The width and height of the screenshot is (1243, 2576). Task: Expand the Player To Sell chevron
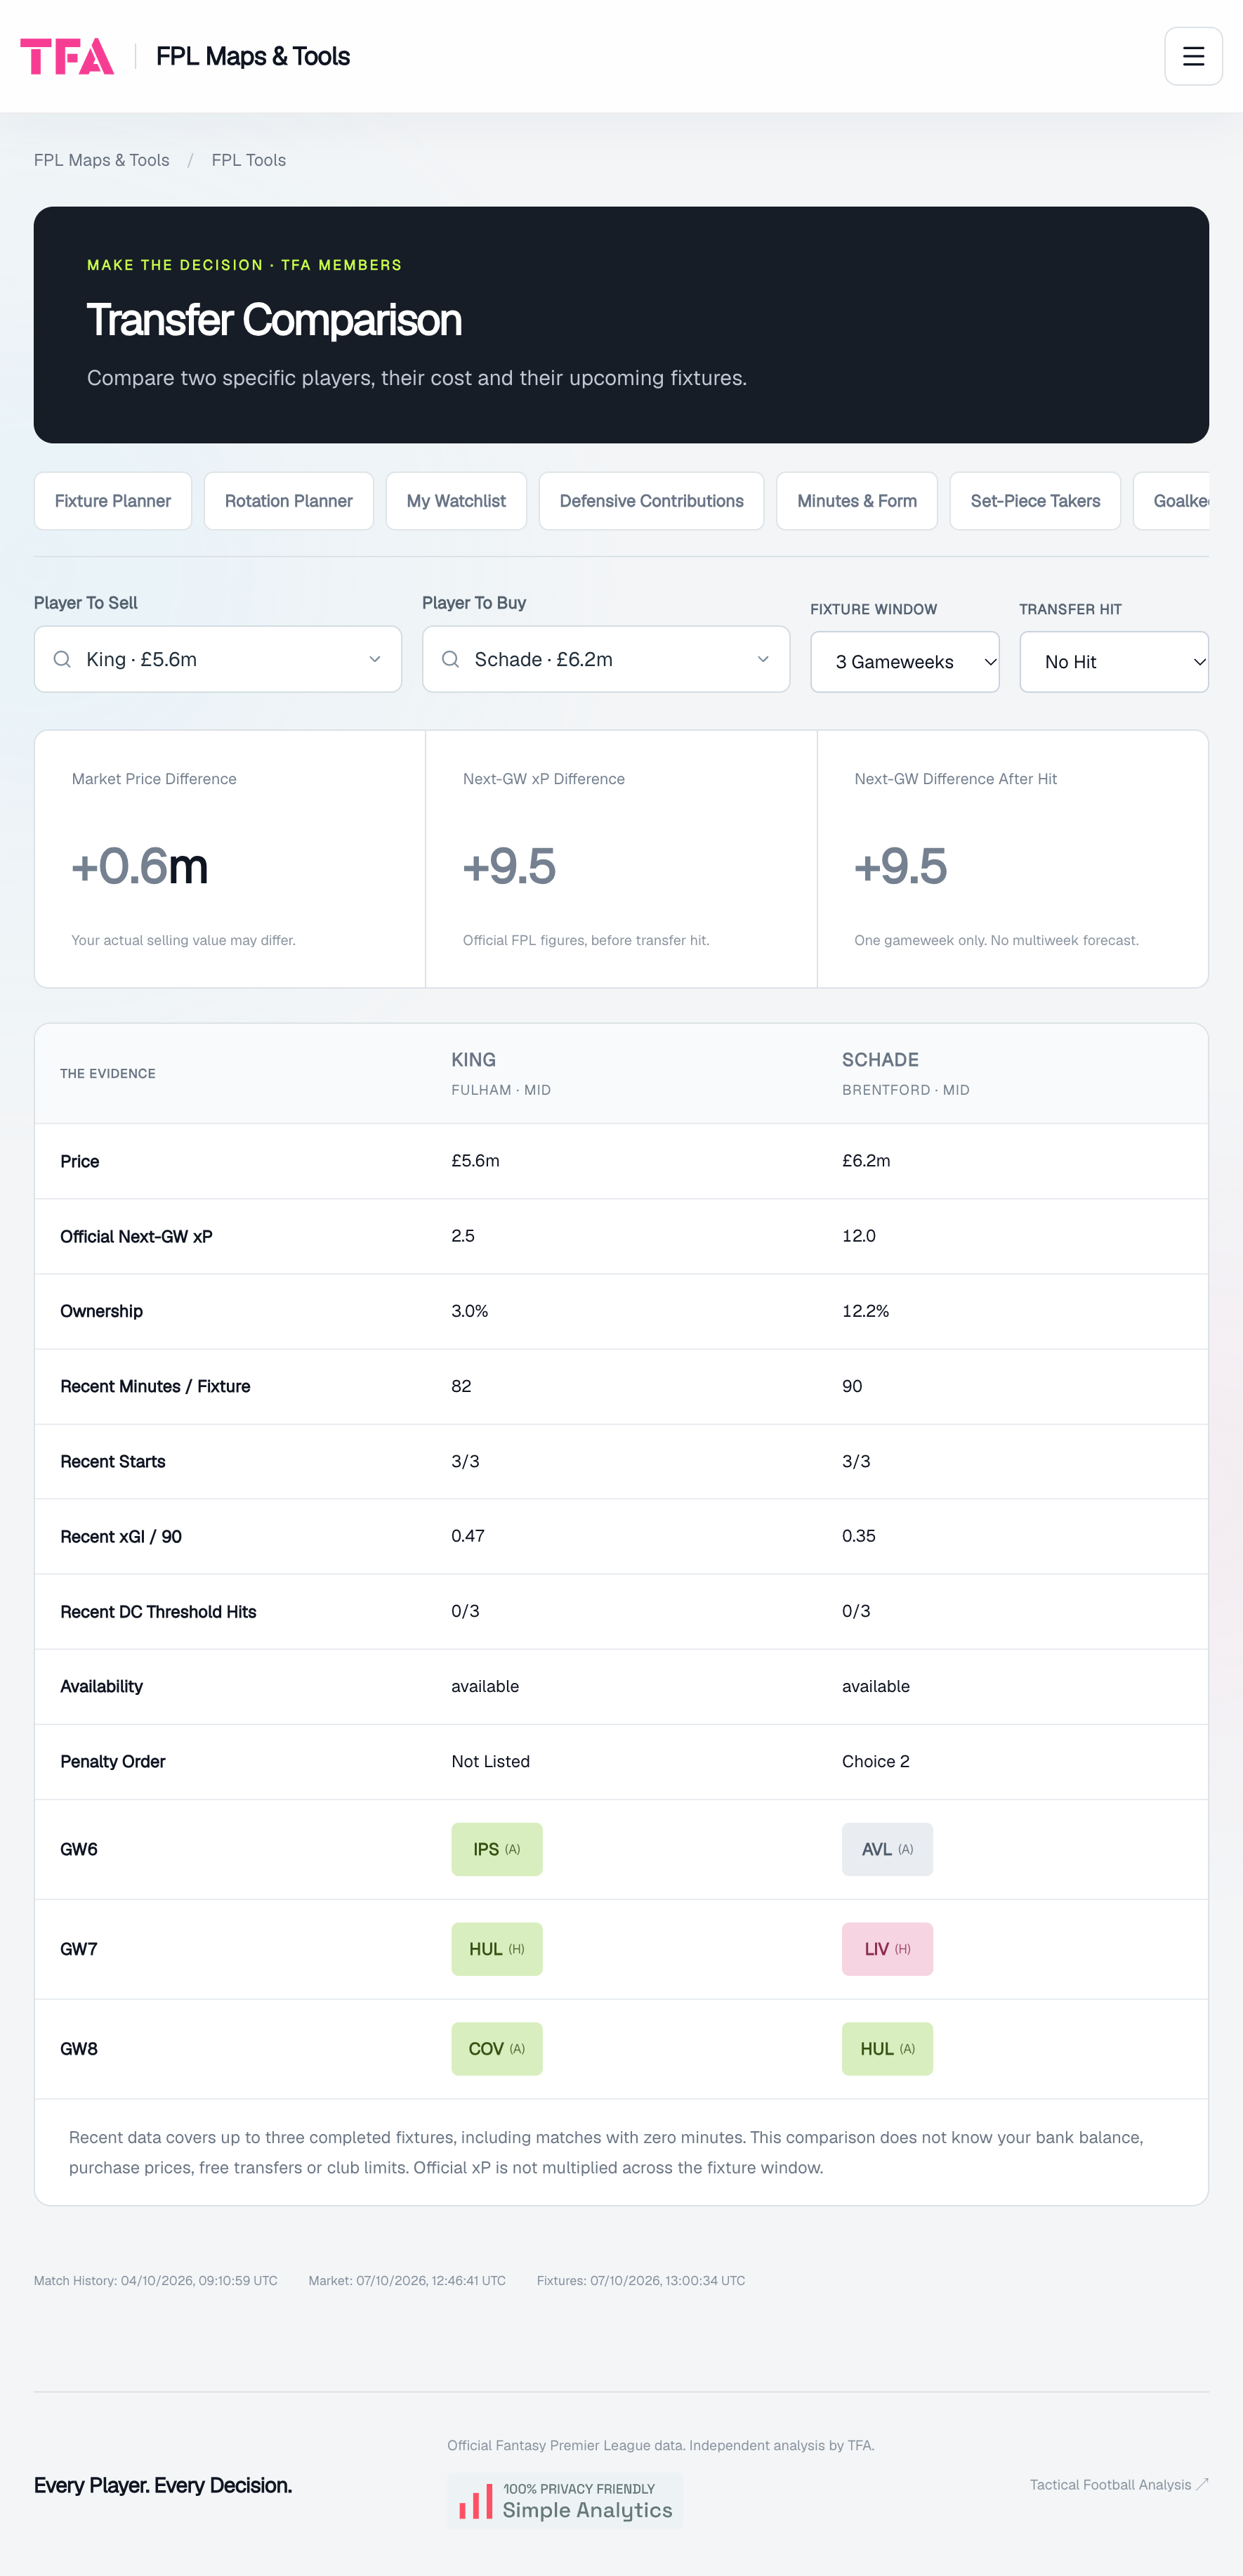pyautogui.click(x=375, y=659)
